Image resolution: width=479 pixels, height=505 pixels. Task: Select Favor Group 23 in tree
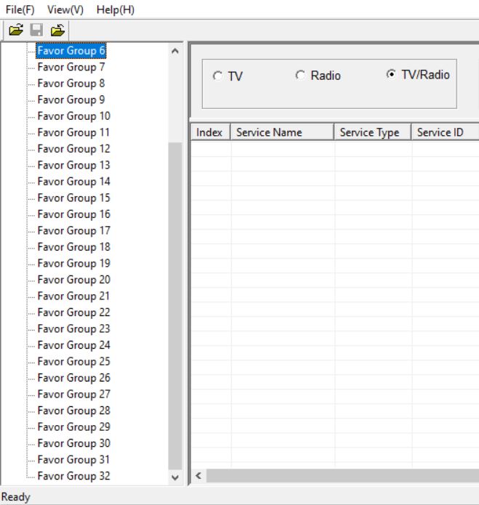coord(73,329)
